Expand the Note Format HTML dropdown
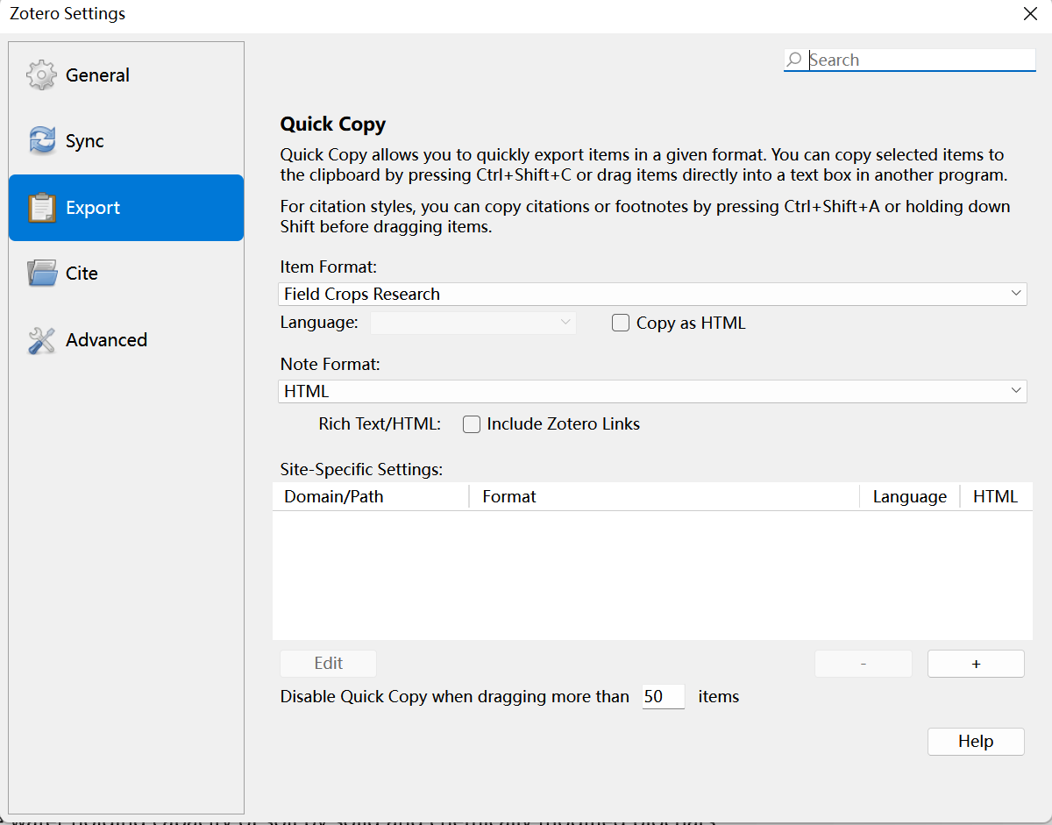This screenshot has height=825, width=1052. coord(652,391)
